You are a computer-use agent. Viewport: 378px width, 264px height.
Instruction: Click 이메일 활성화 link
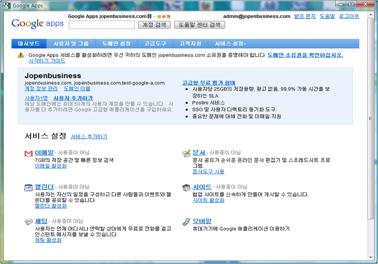point(51,166)
